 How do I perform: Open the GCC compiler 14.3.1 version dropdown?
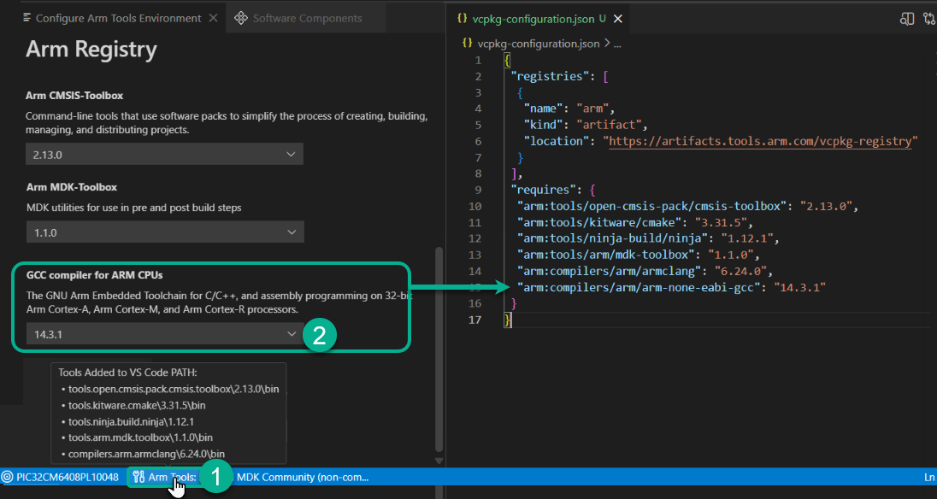click(x=164, y=334)
